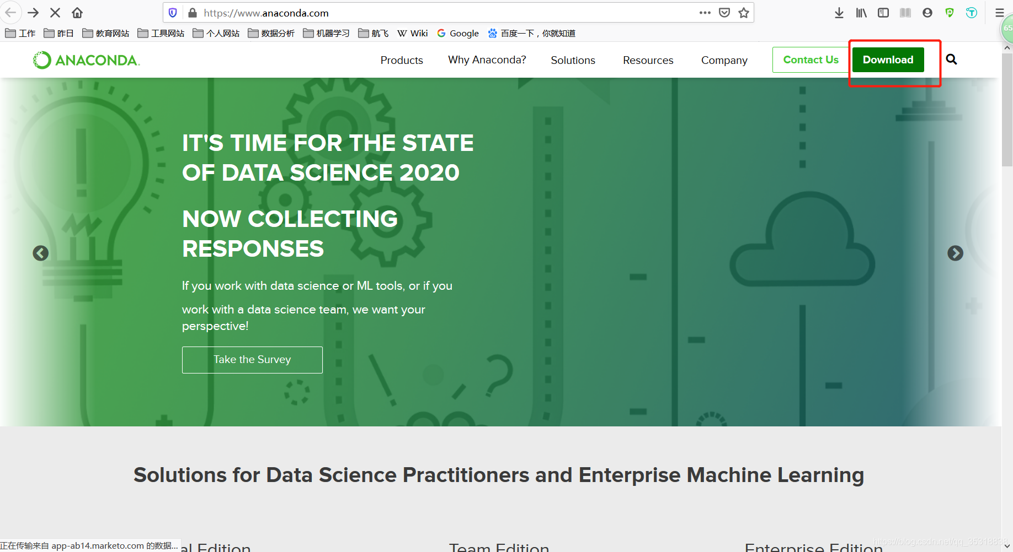Open the library bookshelf icon
The image size is (1013, 552).
point(861,13)
